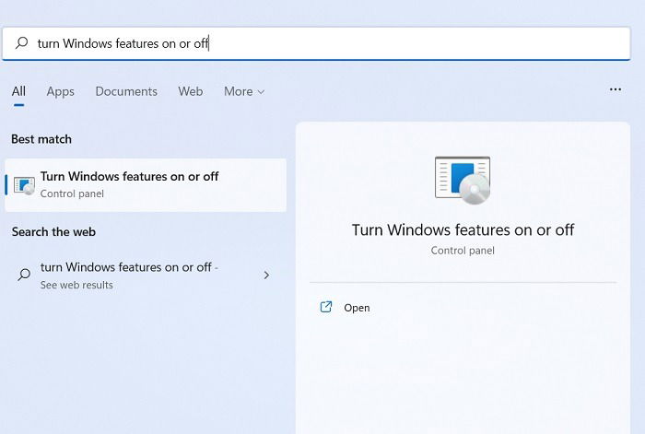645x434 pixels.
Task: Click the Turn Windows features title in preview pane
Action: click(x=463, y=230)
